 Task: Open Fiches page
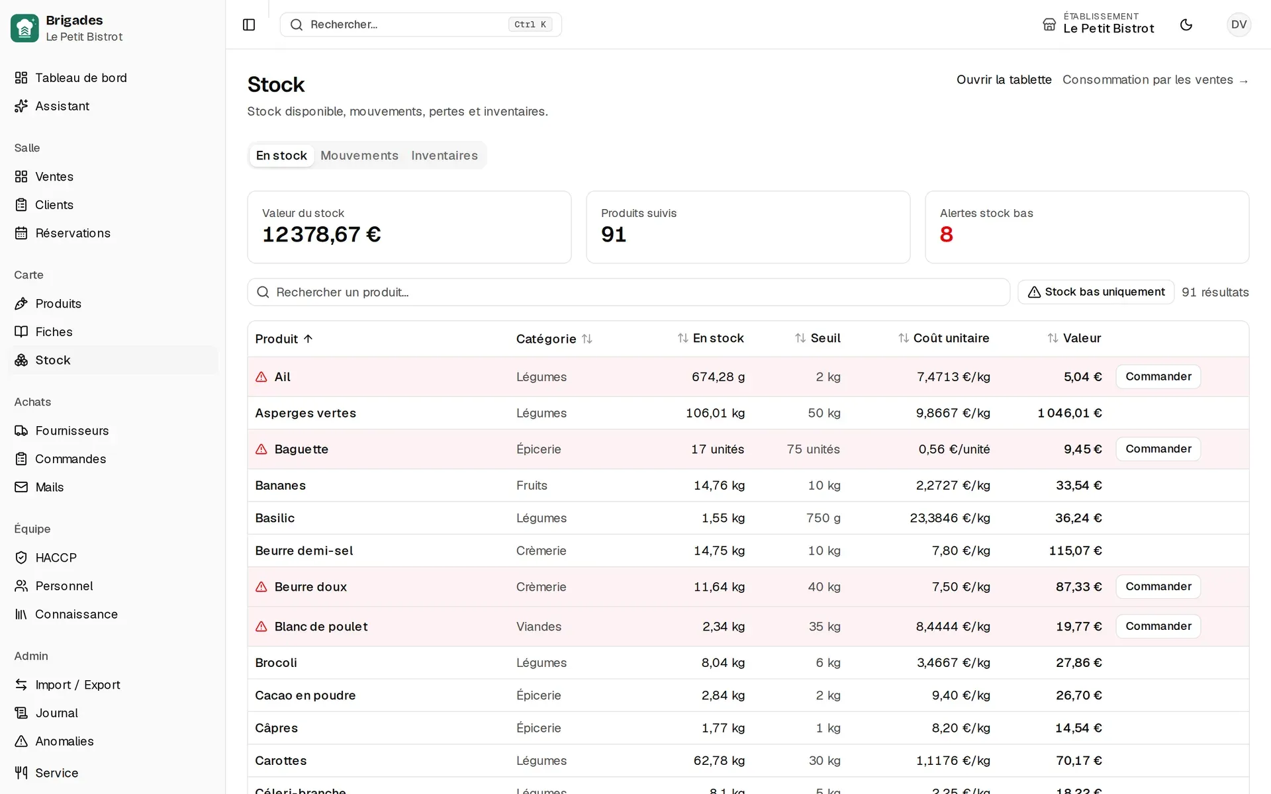[x=113, y=331]
